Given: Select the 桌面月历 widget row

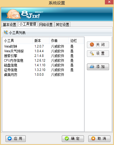Looking at the screenshot, I should (43, 75).
